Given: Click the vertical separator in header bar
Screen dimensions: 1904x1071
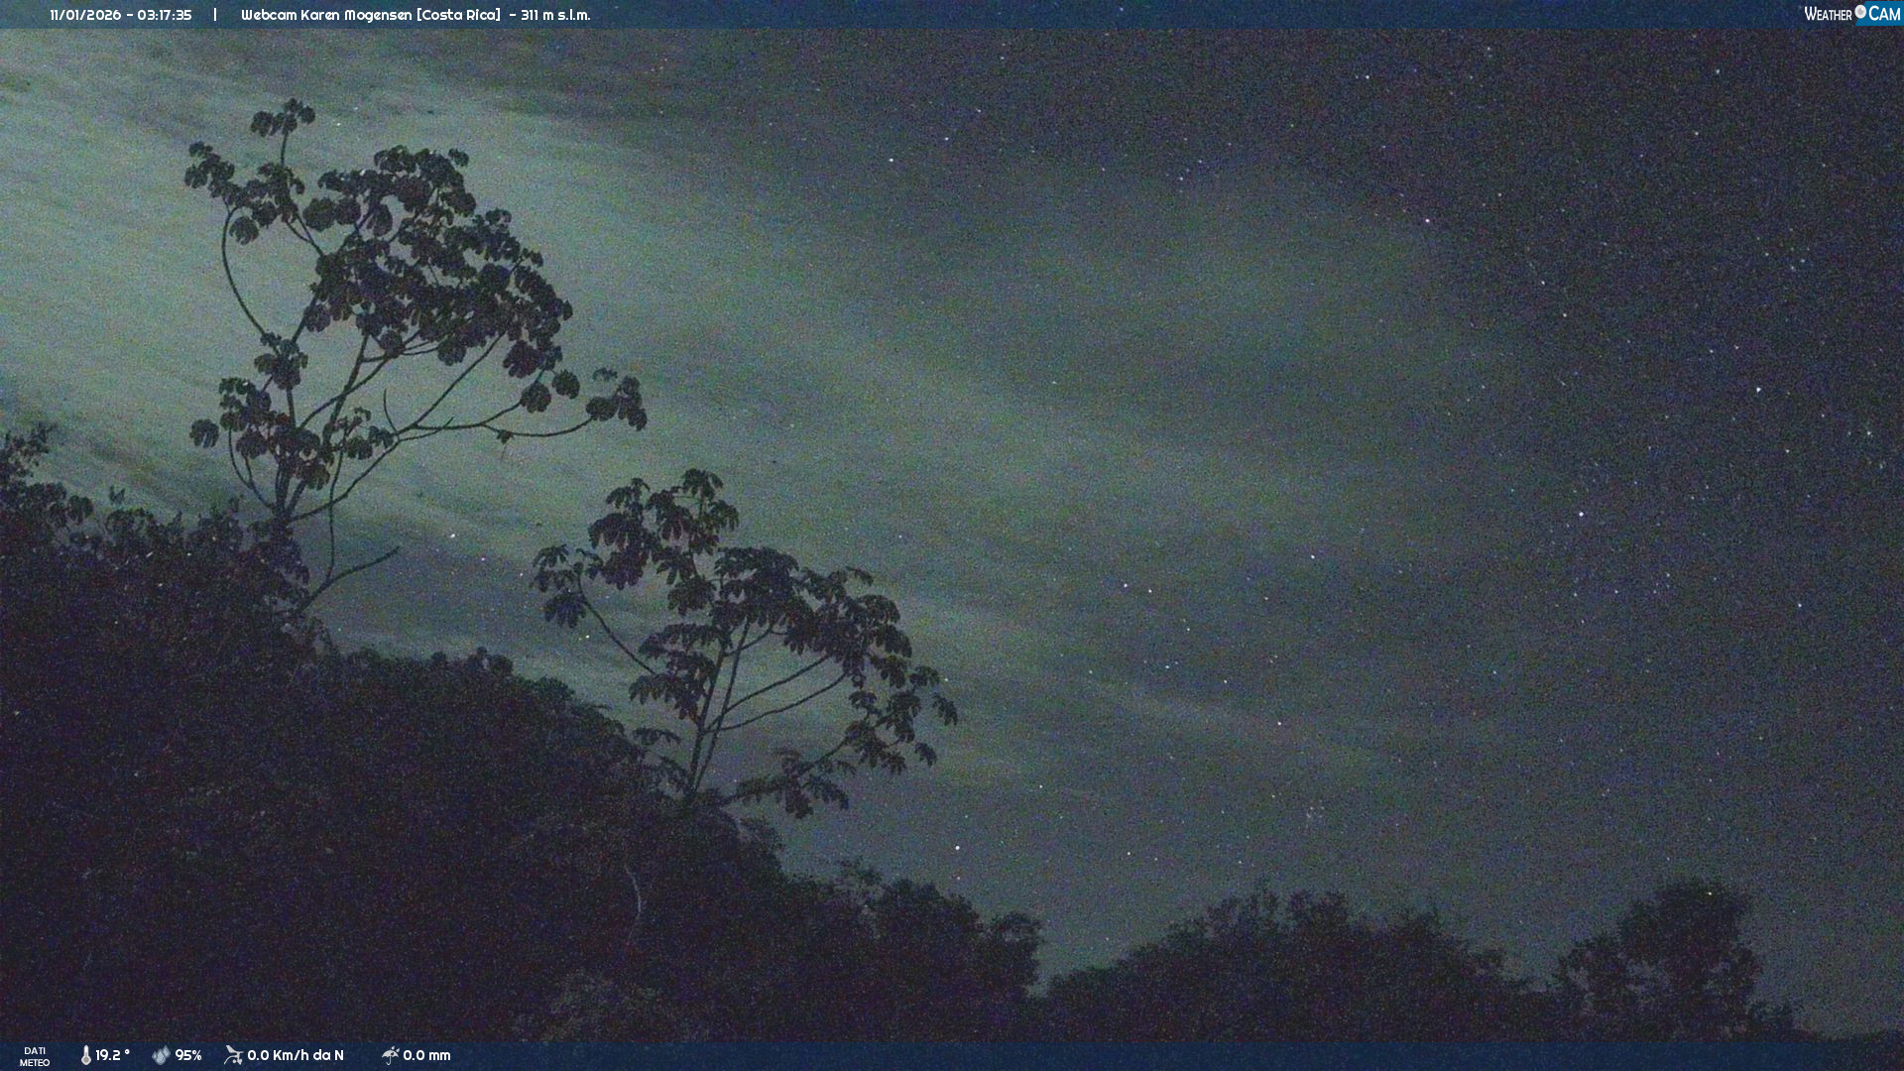Looking at the screenshot, I should click(x=215, y=15).
